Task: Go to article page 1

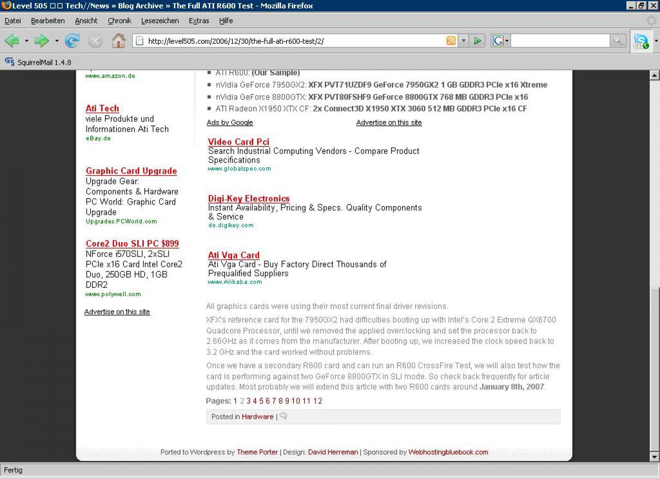Action: 236,401
